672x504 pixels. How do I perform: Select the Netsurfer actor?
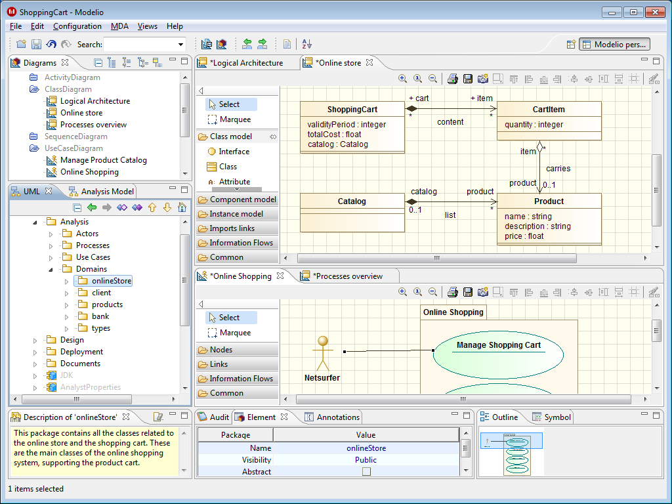point(322,359)
